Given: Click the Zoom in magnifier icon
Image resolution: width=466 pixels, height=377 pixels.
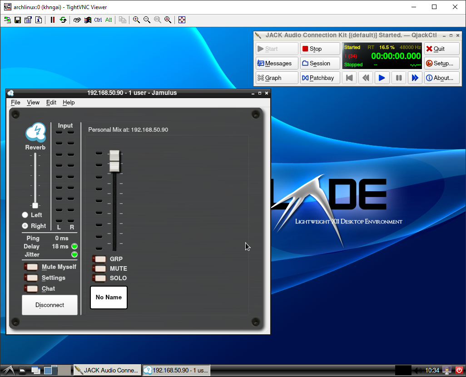Looking at the screenshot, I should point(136,20).
